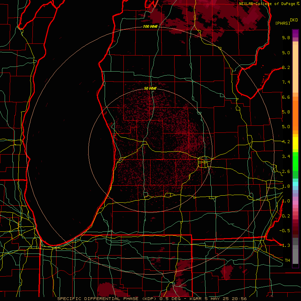This screenshot has width=301, height=301.
Task: Select the 100 NMI range ring label
Action: coord(150,26)
